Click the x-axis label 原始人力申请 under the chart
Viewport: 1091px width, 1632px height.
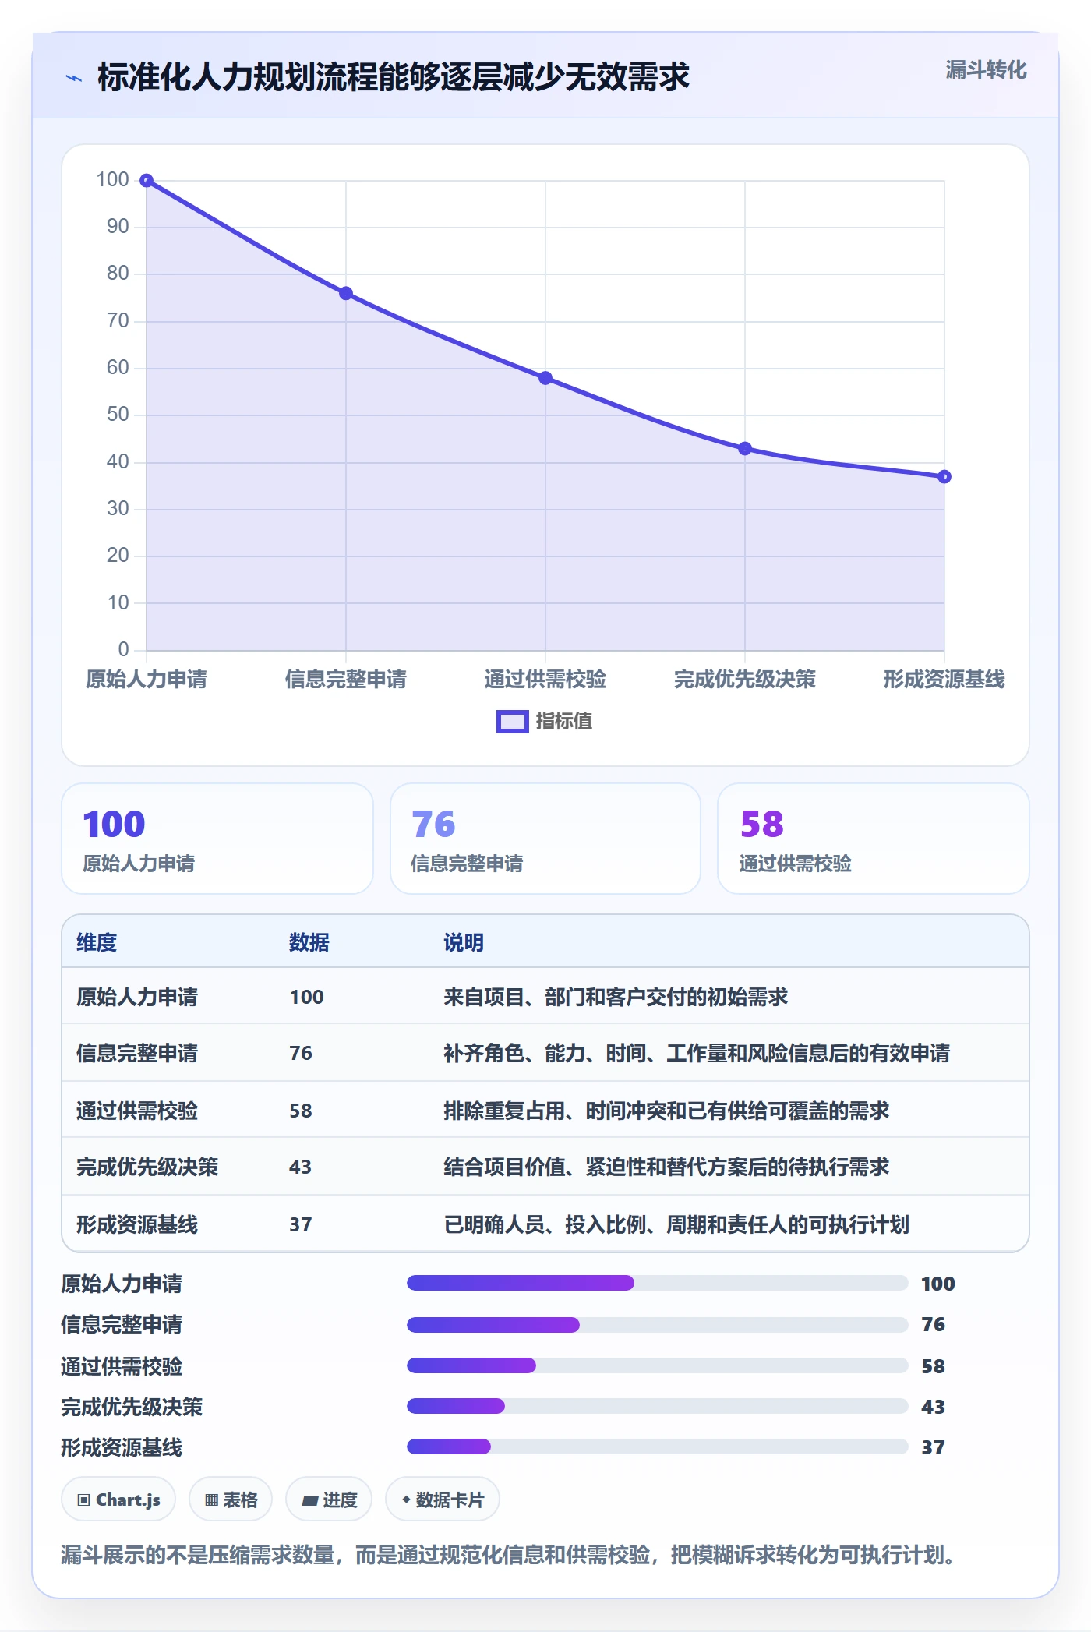(147, 680)
